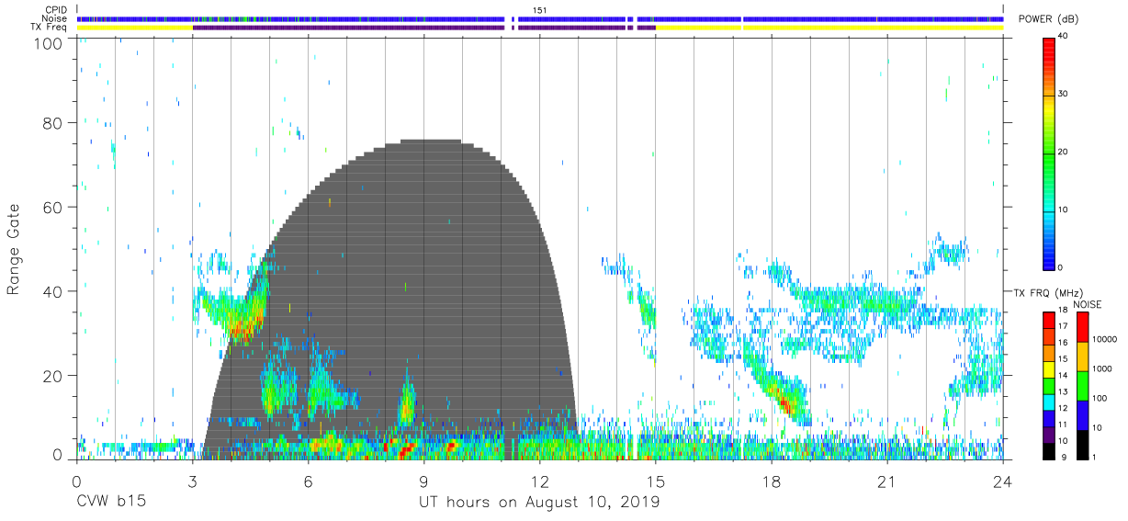Click the CVW b15 radar beam label
1128x521 pixels.
pos(110,502)
